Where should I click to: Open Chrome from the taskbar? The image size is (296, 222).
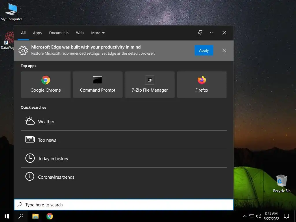tap(50, 216)
